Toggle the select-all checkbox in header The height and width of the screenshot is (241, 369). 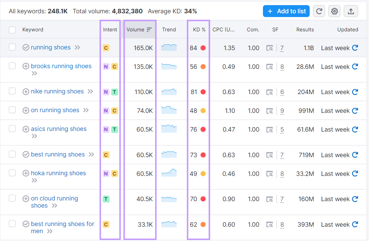point(12,30)
